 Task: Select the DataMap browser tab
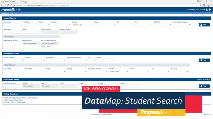pos(12,2)
